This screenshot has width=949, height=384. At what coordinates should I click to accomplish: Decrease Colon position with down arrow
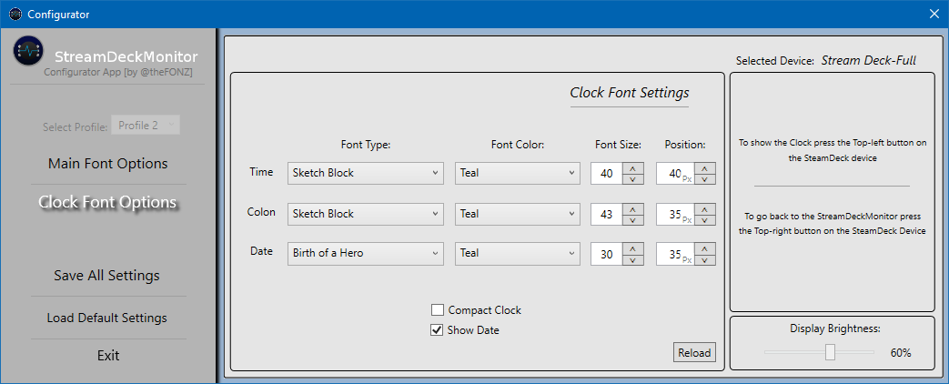pos(705,219)
